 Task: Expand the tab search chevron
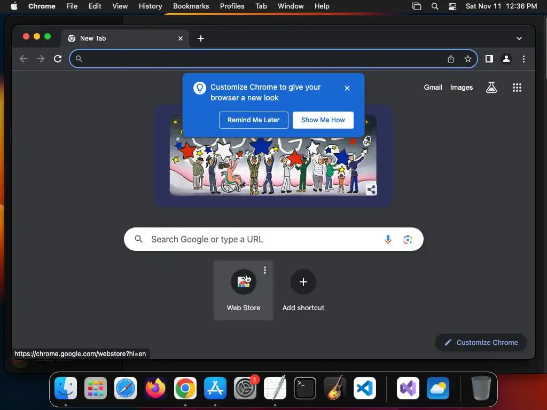[x=519, y=38]
